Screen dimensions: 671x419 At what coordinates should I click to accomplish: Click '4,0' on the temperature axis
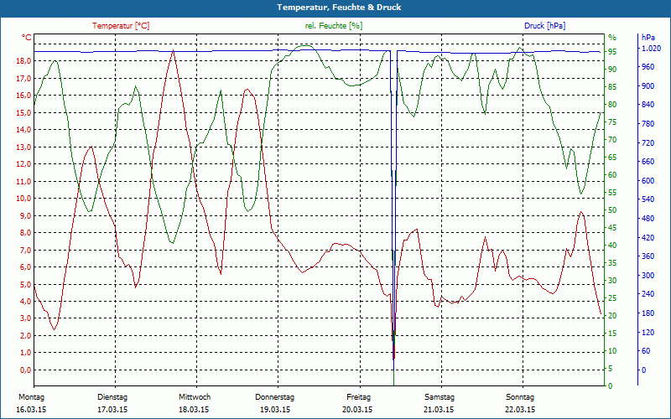[25, 302]
